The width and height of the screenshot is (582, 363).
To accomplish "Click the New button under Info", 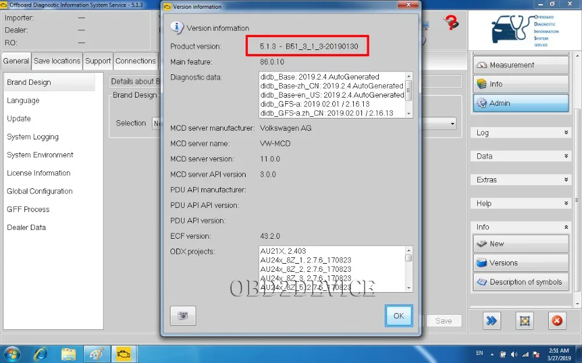I will tap(521, 244).
